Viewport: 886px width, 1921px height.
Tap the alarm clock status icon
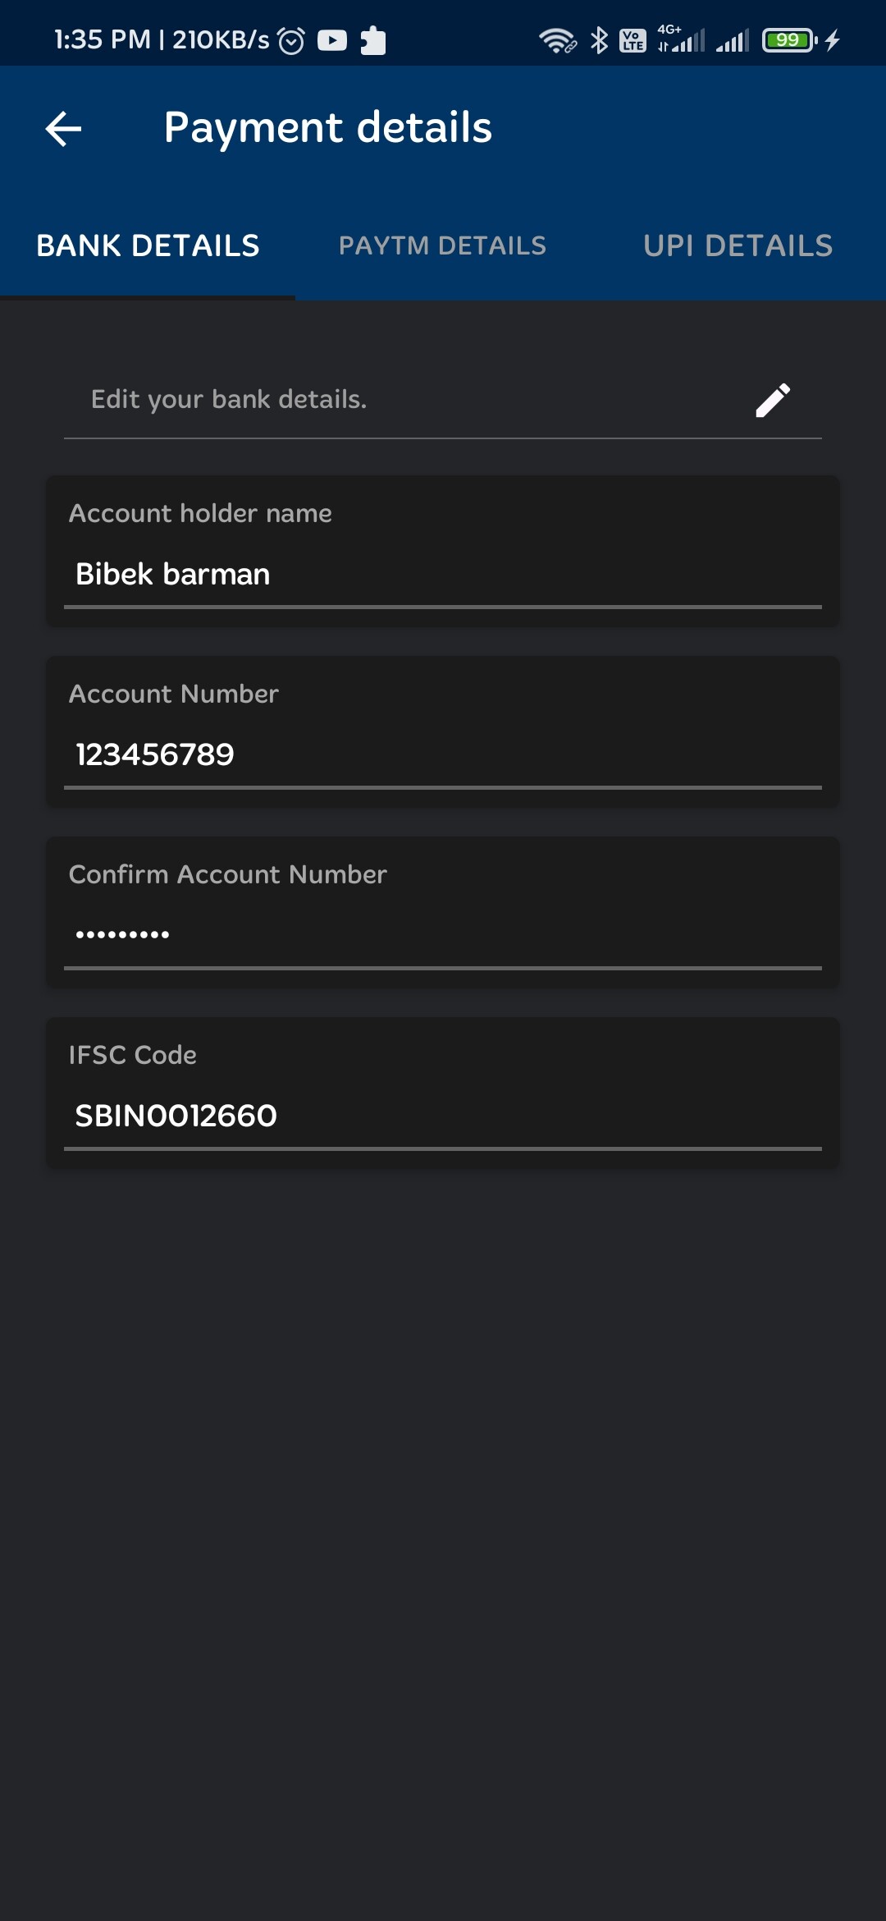coord(291,40)
